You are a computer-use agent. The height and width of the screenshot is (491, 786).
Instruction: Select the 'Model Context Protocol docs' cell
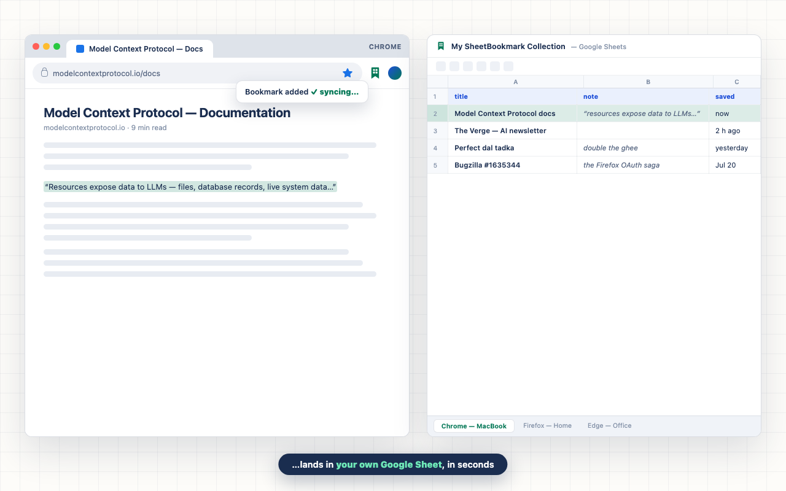(512, 114)
